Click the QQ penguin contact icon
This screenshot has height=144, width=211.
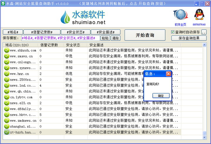pyautogui.click(x=199, y=14)
